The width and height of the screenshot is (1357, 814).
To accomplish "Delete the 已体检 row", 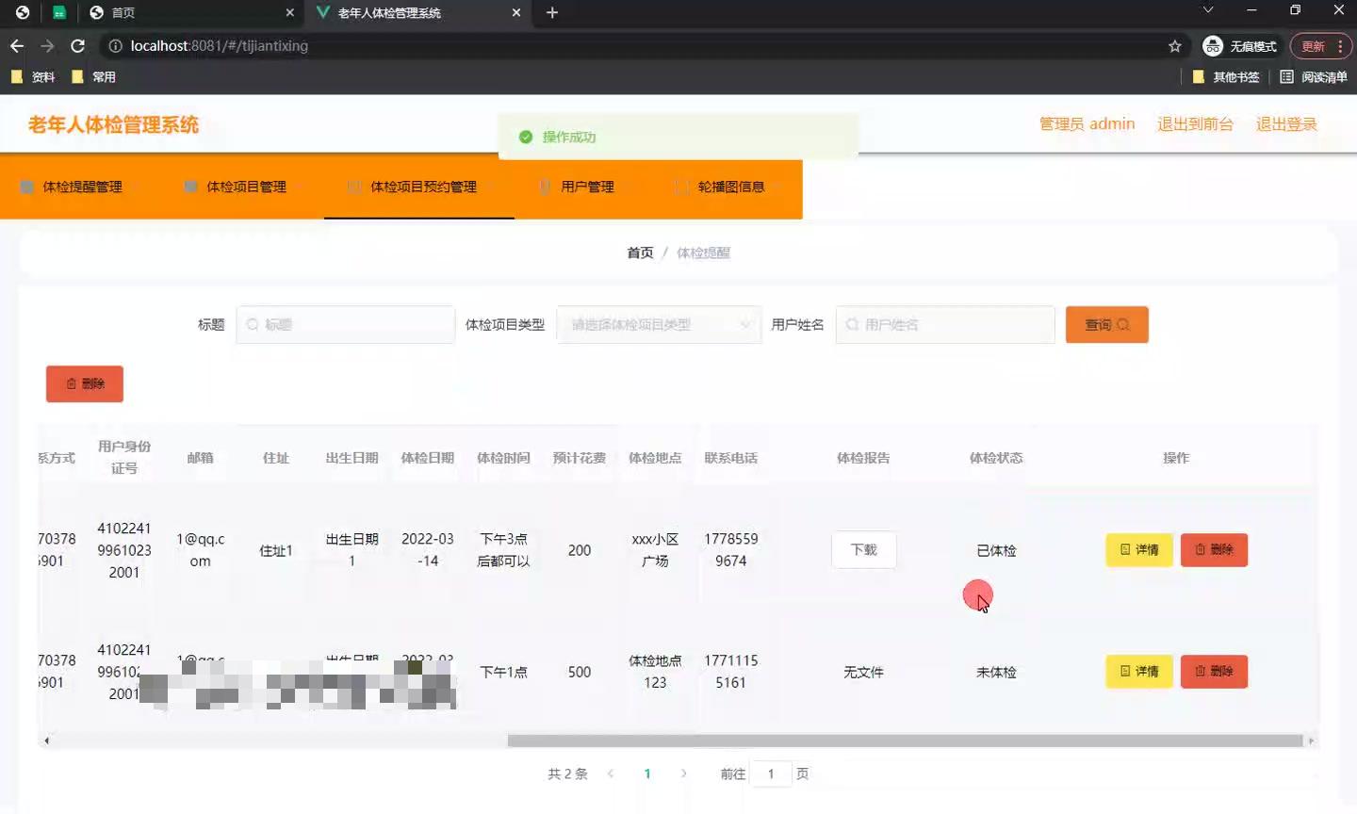I will pyautogui.click(x=1214, y=549).
